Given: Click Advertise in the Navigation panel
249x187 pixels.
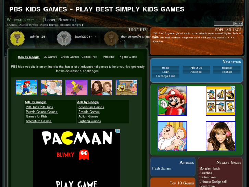Looking at the screenshot, I should point(196,72).
